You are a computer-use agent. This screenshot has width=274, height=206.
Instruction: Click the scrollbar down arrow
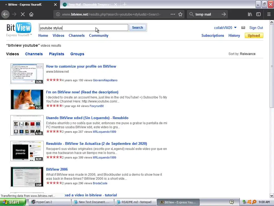click(272, 196)
